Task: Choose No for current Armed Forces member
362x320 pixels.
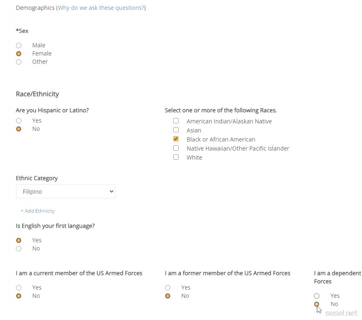Action: coord(18,296)
